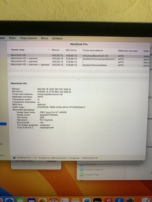Select the Macintosh HD volume row

78,56
